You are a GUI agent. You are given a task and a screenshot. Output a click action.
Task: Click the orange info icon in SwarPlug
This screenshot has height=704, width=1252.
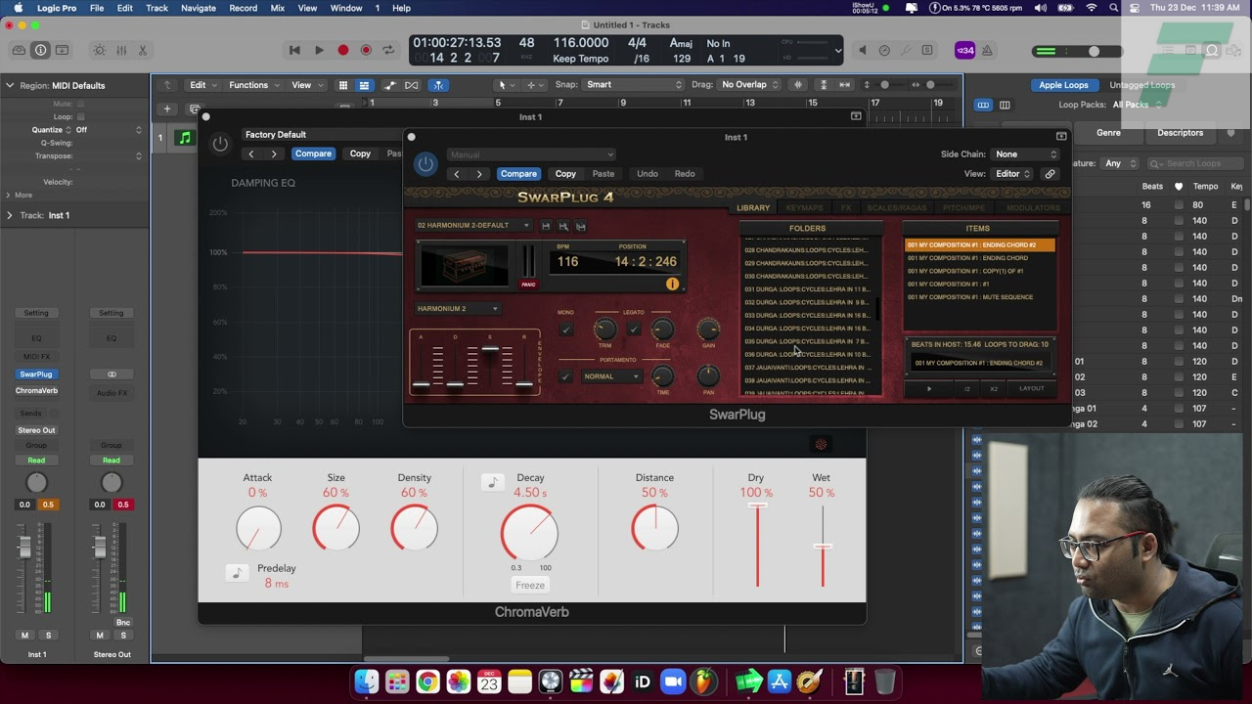pyautogui.click(x=672, y=284)
